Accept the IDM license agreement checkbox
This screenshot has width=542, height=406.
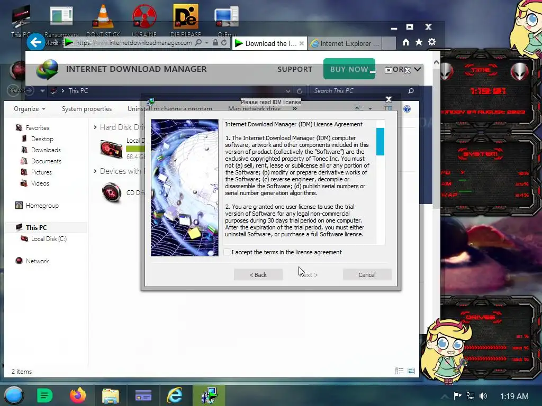(x=227, y=252)
